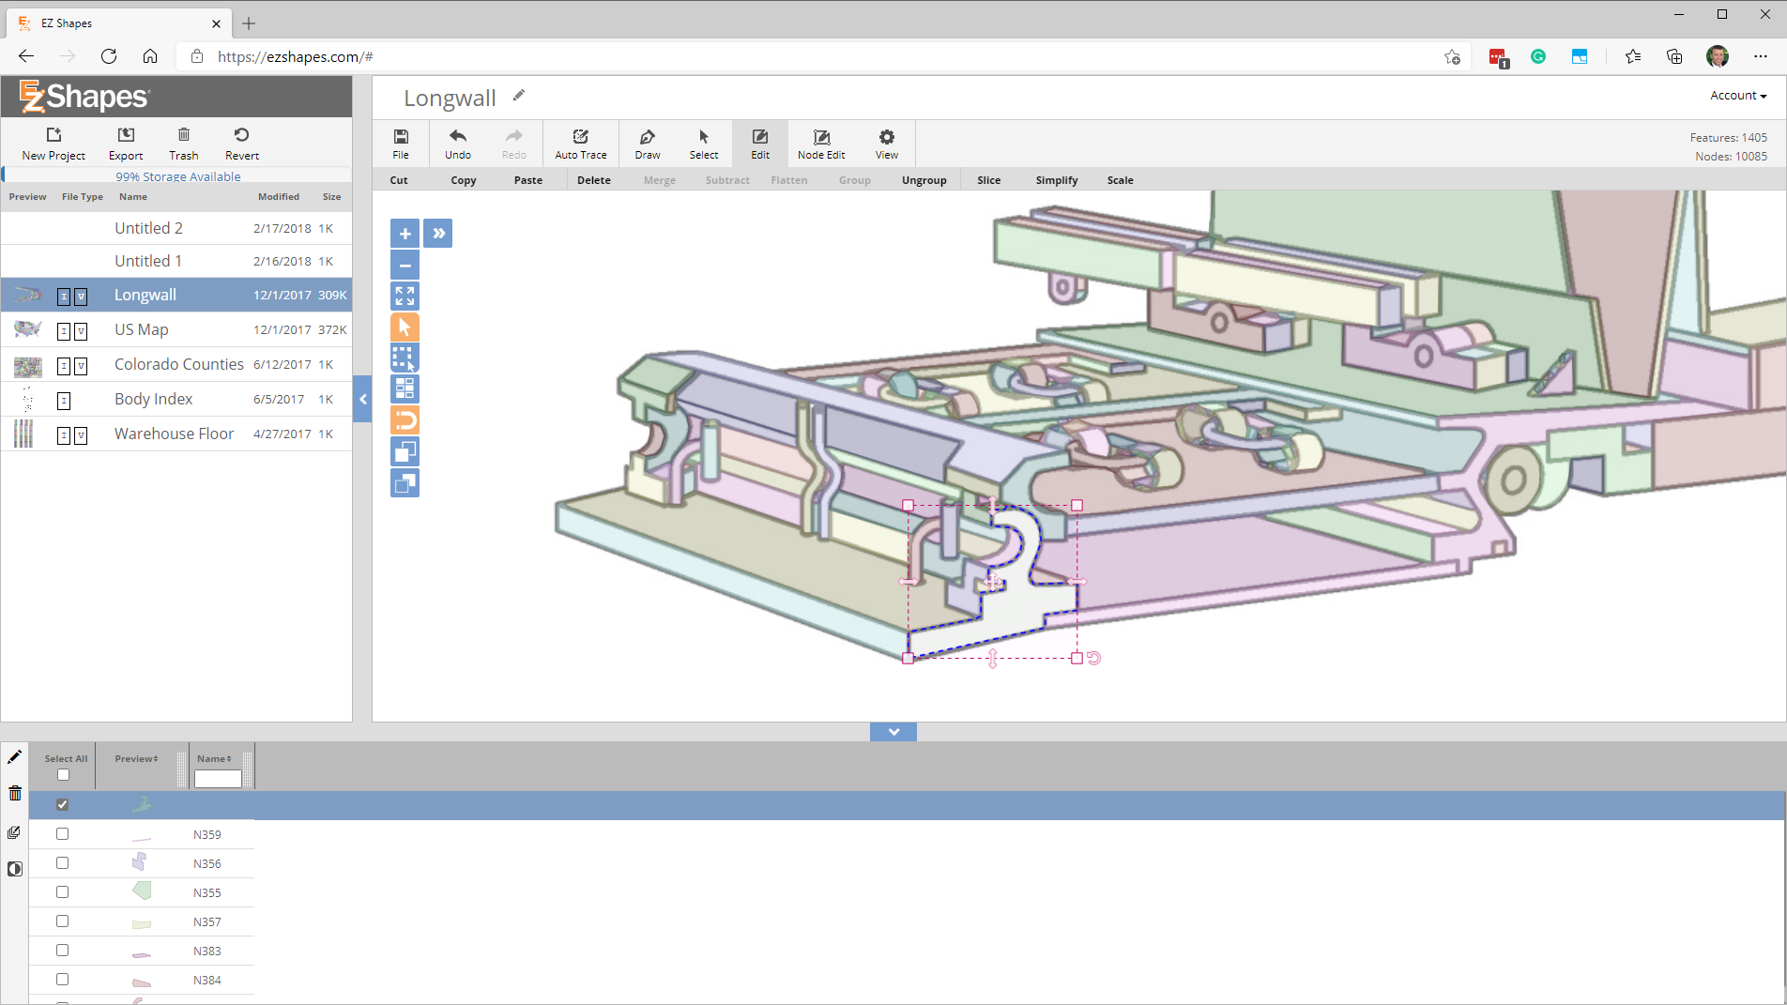Open the Trash bin
The width and height of the screenshot is (1787, 1005).
[184, 135]
